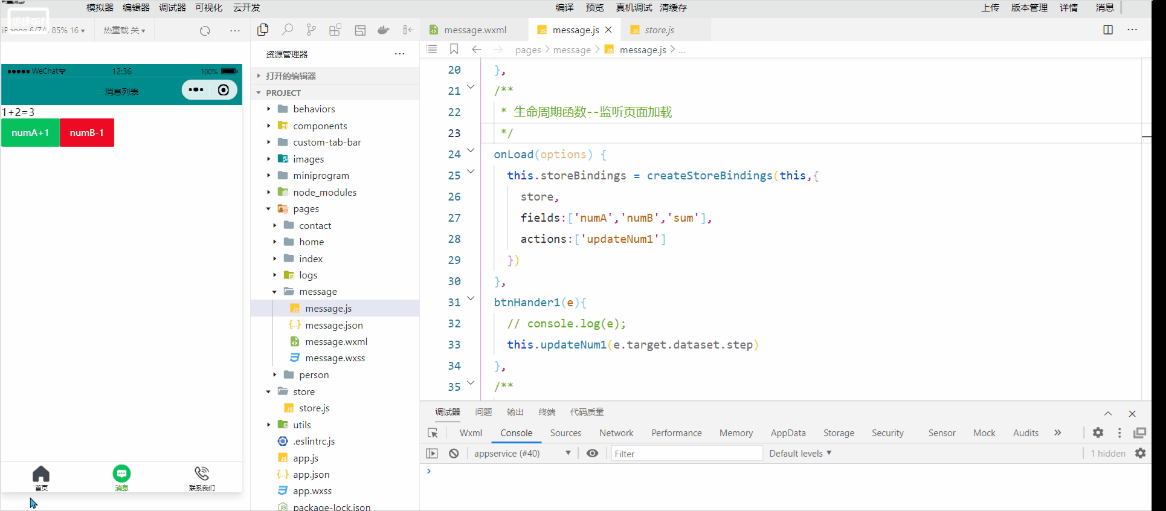Open the search icon in sidebar toolbar
Screen dimensions: 1166x511
(x=288, y=30)
